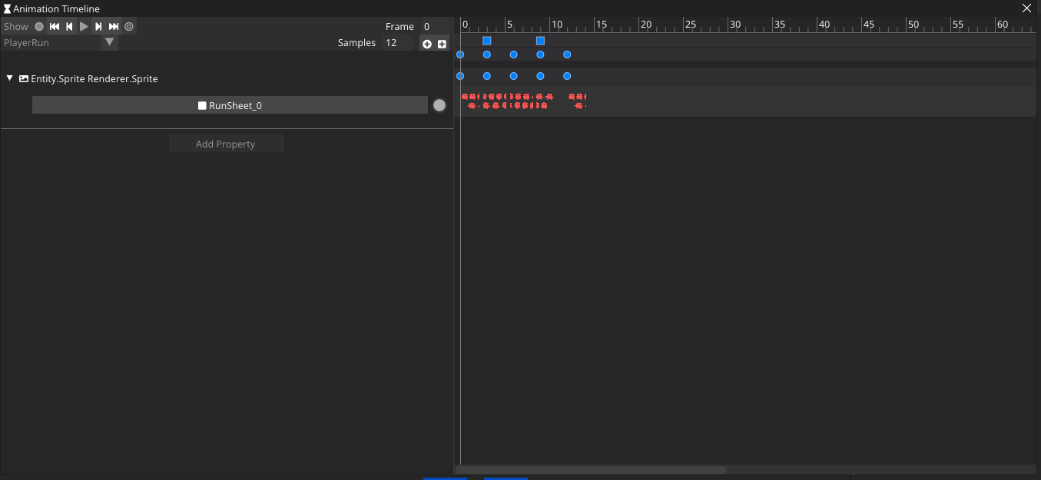
Task: Click ruler at frame 55 label
Action: click(958, 25)
